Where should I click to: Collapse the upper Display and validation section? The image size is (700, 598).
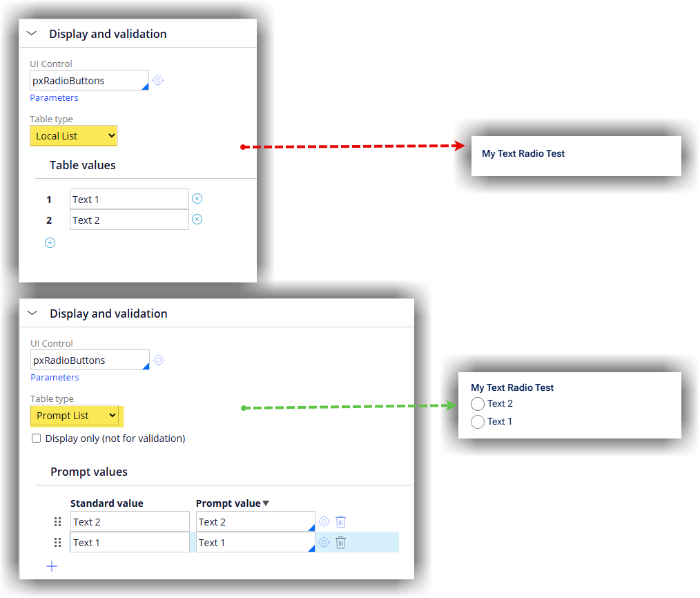(32, 33)
